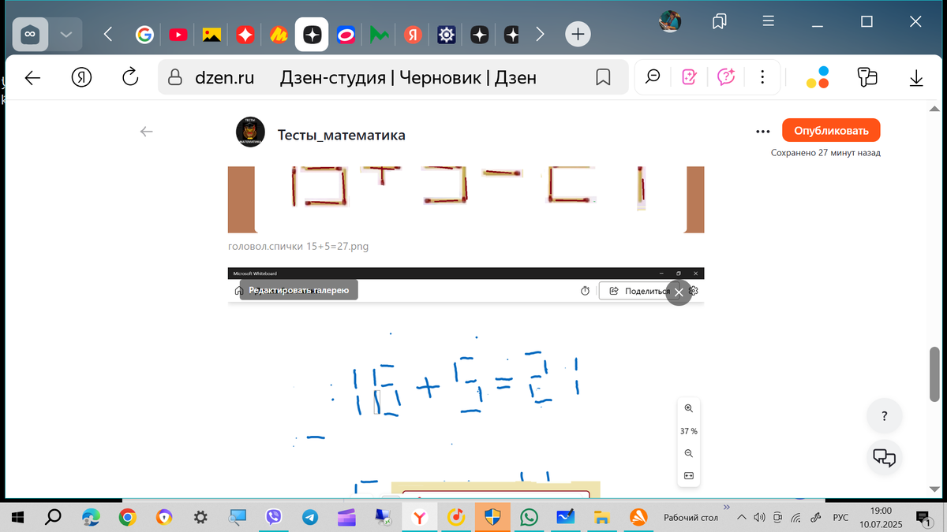Viewport: 947px width, 532px height.
Task: Open the hamburger menu at top right
Action: tap(768, 21)
